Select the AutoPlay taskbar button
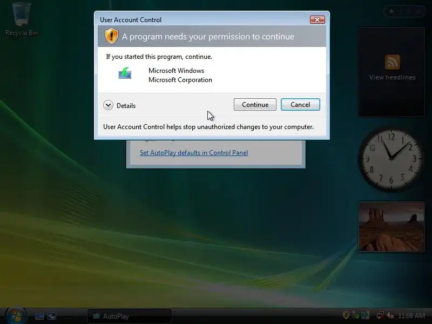This screenshot has width=432, height=324. [x=130, y=316]
